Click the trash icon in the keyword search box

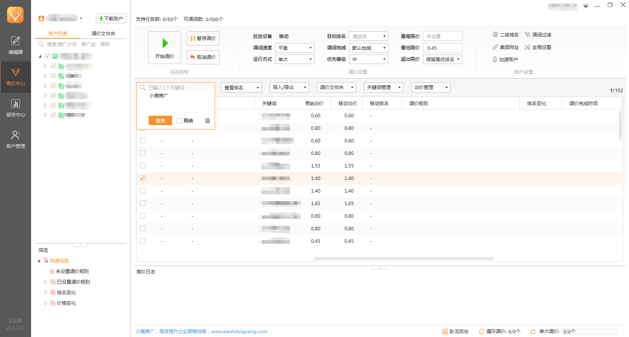(208, 120)
